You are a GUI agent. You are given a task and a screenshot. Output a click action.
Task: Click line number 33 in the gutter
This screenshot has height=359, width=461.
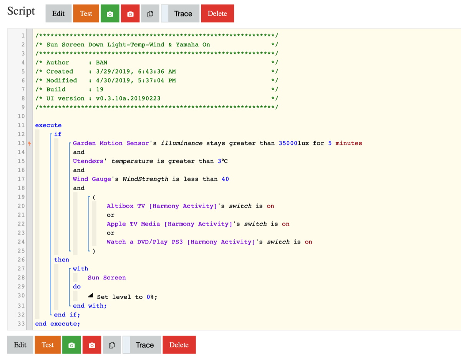21,324
